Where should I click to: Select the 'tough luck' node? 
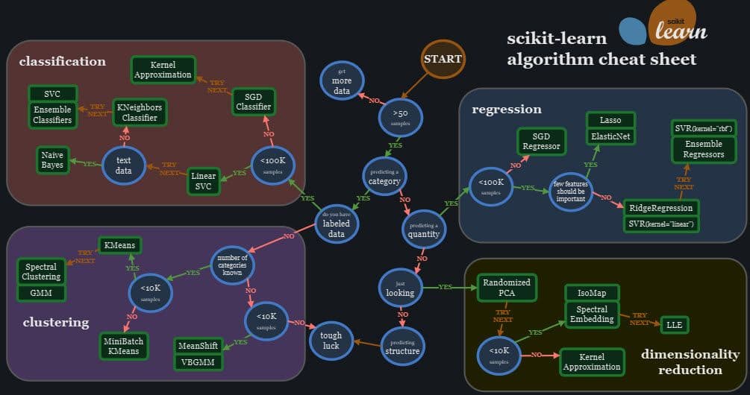coord(331,341)
